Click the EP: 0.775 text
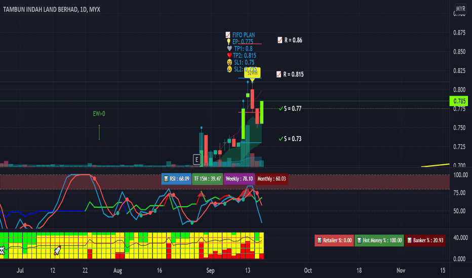This screenshot has height=278, width=472. (x=243, y=42)
